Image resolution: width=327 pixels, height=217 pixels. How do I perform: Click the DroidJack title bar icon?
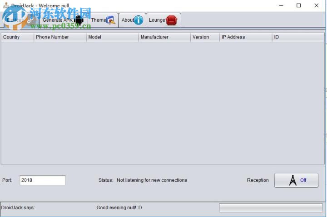[x=6, y=5]
